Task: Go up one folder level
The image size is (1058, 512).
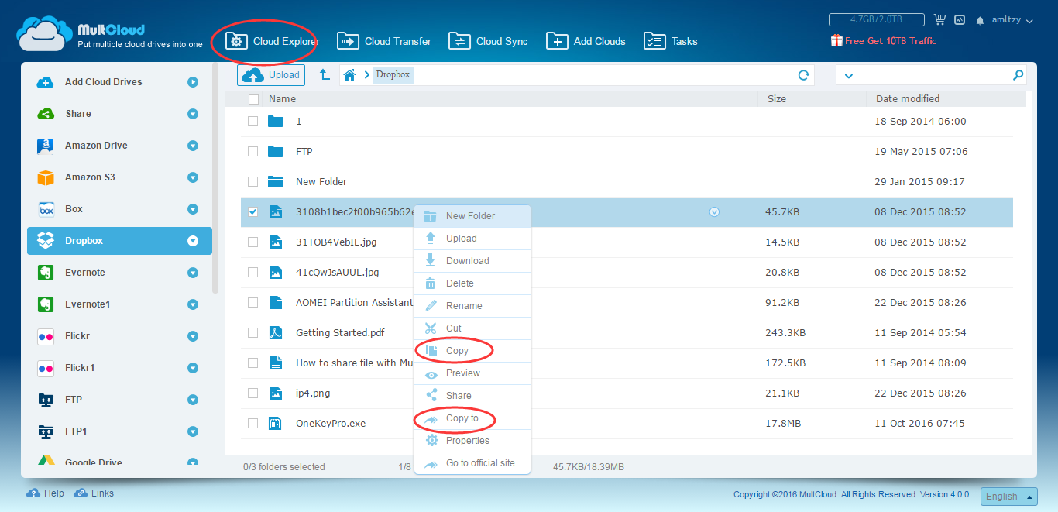Action: 325,74
